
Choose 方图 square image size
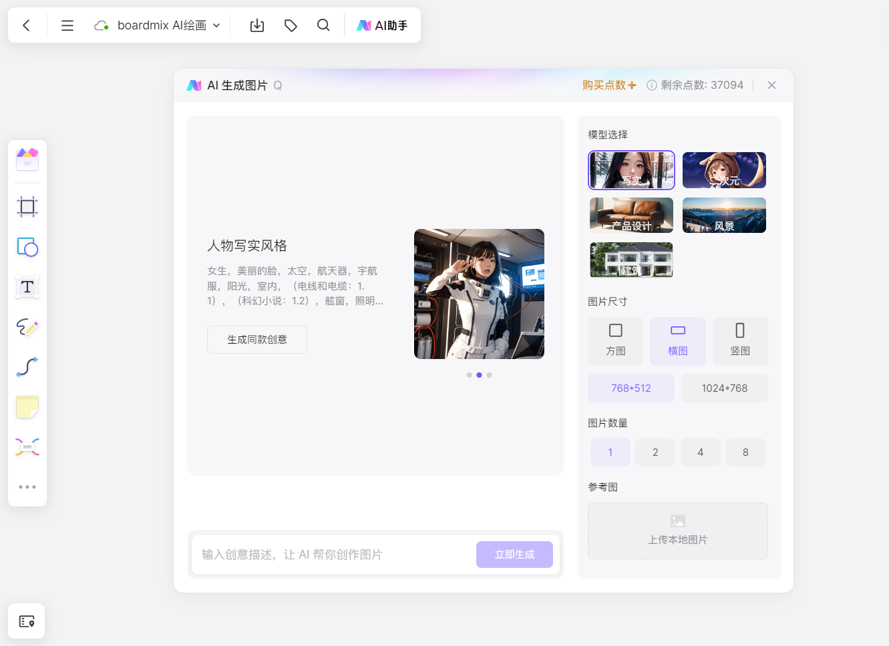[x=616, y=341]
